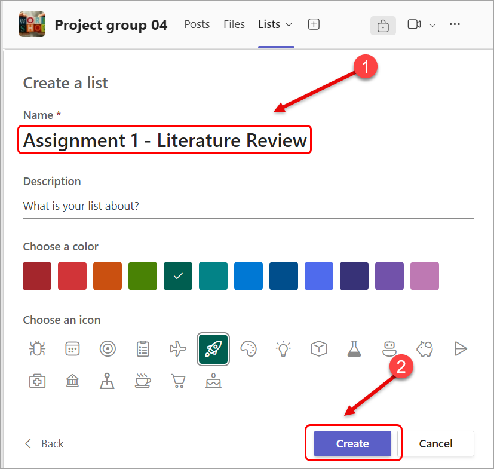The width and height of the screenshot is (494, 469).
Task: Open the Lists dropdown chevron
Action: pyautogui.click(x=289, y=24)
